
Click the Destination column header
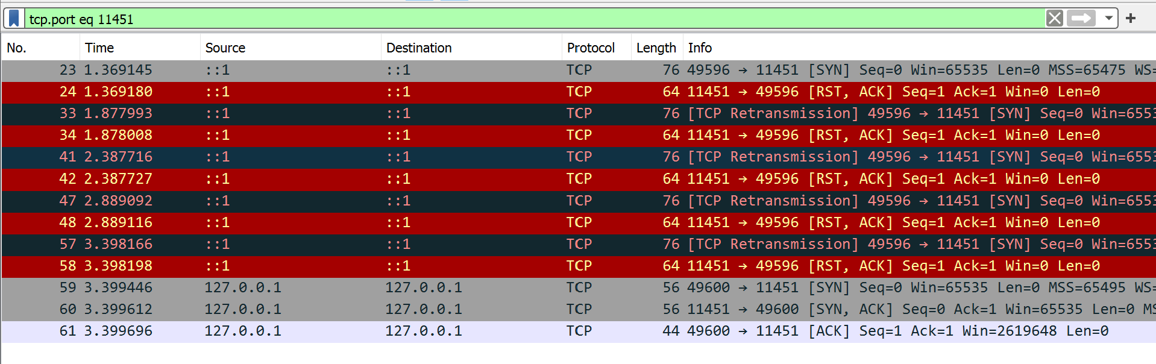(x=471, y=48)
